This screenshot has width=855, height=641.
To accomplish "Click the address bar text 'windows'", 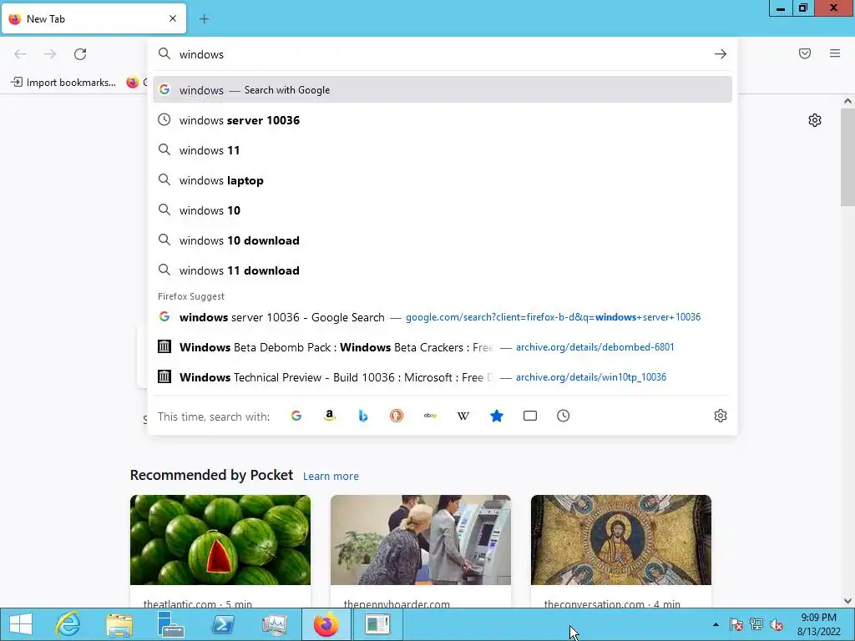I will [x=201, y=54].
